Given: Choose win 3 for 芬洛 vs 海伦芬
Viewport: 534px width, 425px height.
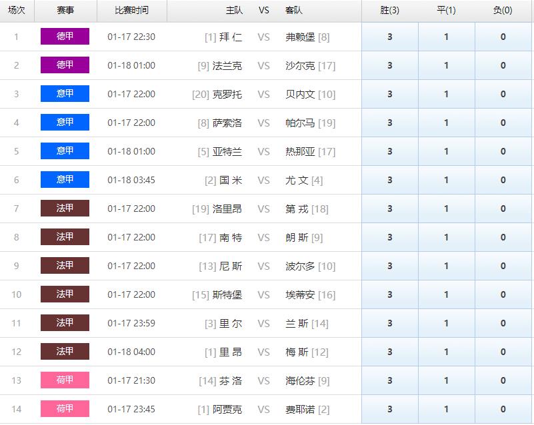Looking at the screenshot, I should 390,380.
